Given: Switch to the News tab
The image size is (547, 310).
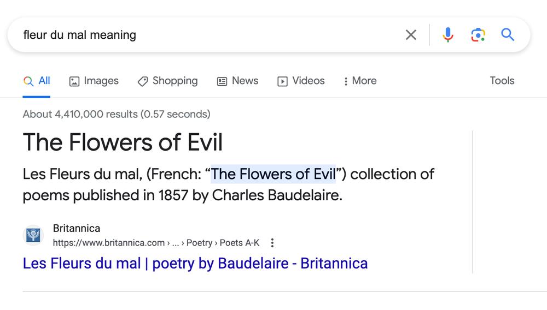Looking at the screenshot, I should tap(237, 81).
